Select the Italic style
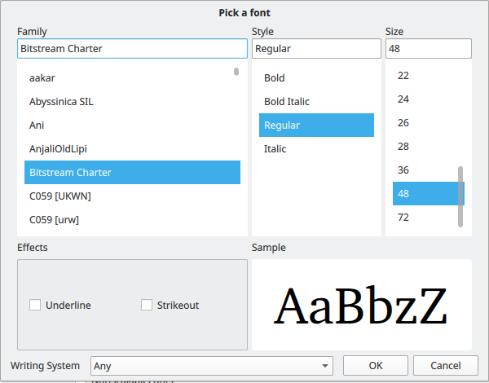Viewport: 489px width, 383px height. coord(275,149)
